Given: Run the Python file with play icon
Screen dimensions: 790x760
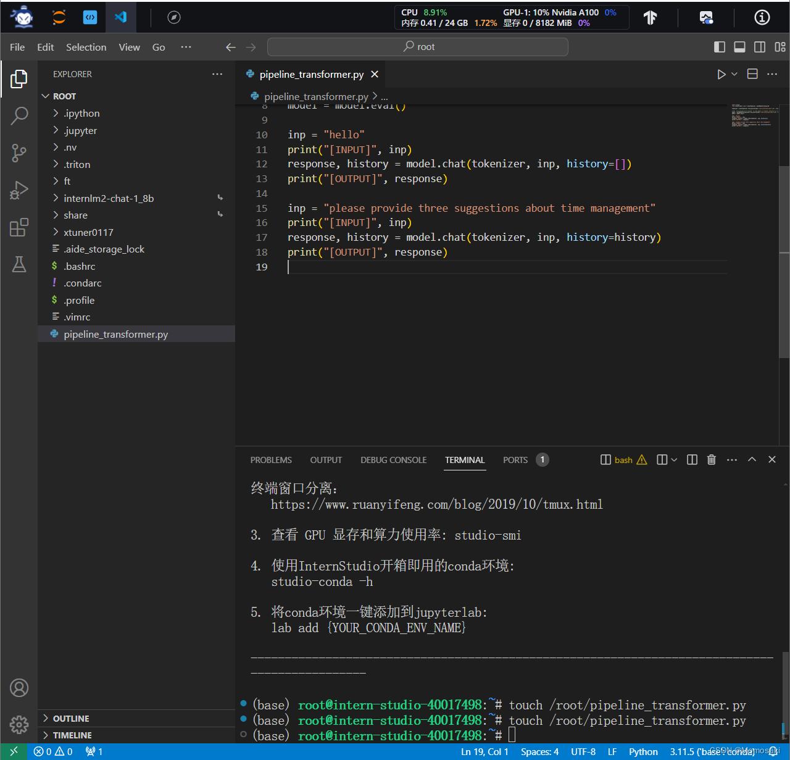Looking at the screenshot, I should click(721, 74).
